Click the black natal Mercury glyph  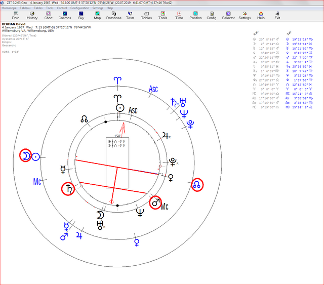(63, 170)
